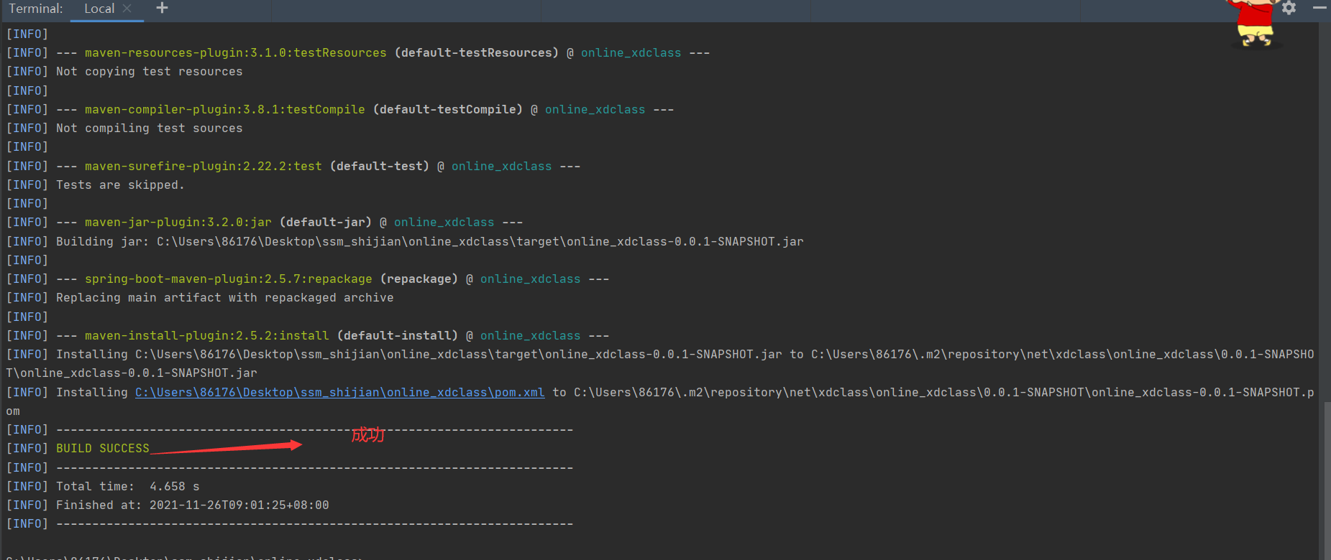
Task: Click 'Replacing main artifact with repackaged archive' line
Action: pos(225,297)
